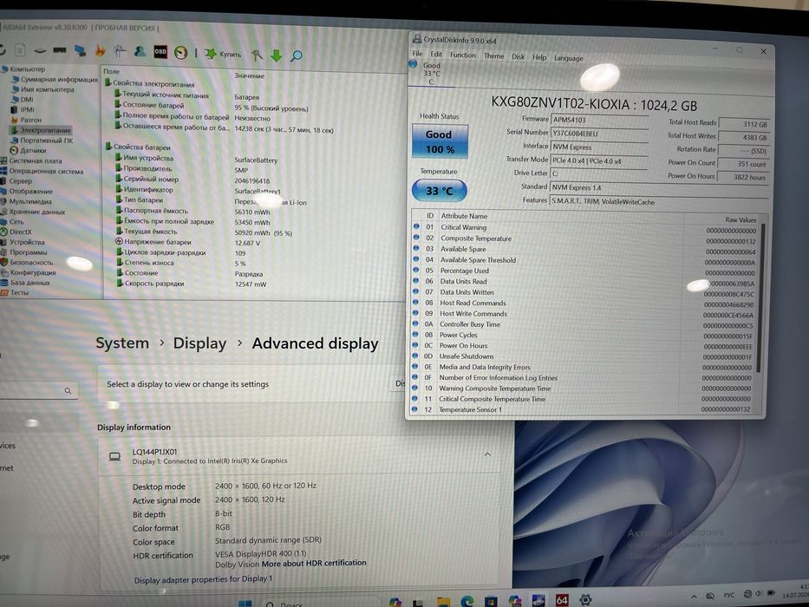Open the Edit menu in CrystalDiskInfo

[x=436, y=54]
